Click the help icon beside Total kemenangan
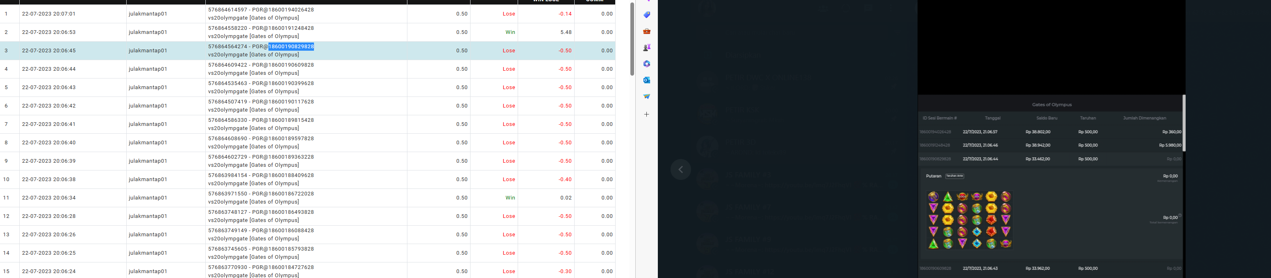The width and height of the screenshot is (1271, 278). click(x=1180, y=215)
